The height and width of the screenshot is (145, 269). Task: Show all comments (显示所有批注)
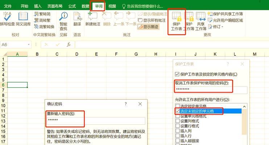pyautogui.click(x=152, y=20)
